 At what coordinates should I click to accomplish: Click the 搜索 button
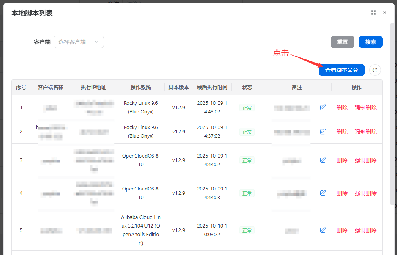pyautogui.click(x=370, y=42)
